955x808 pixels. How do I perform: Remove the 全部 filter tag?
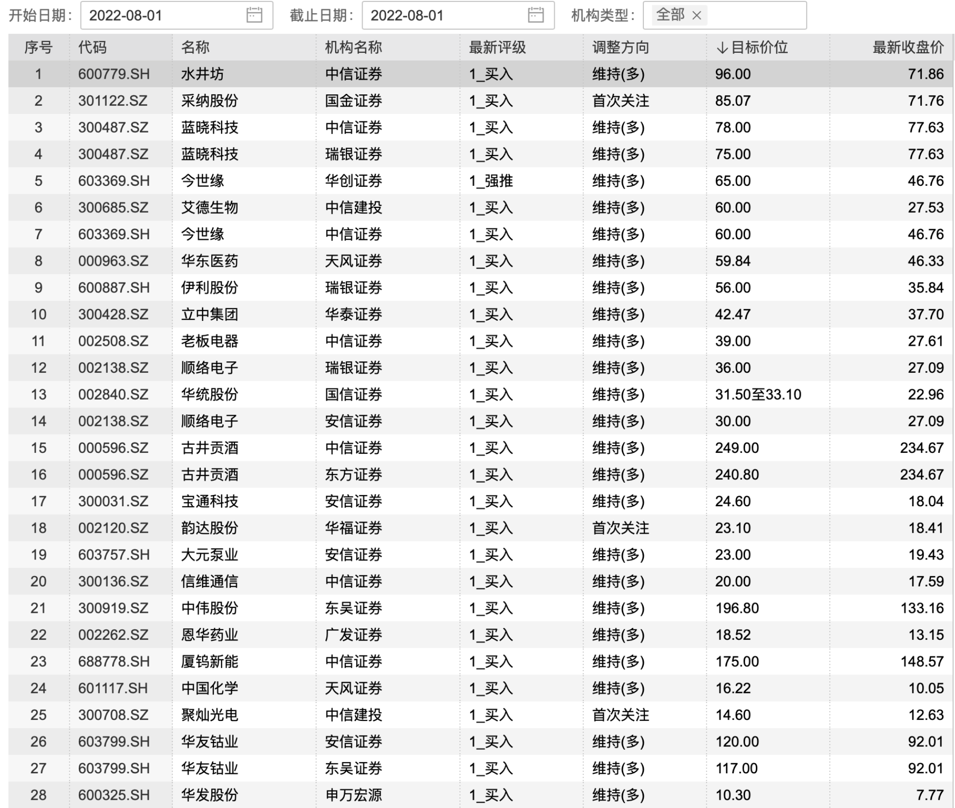pos(697,16)
